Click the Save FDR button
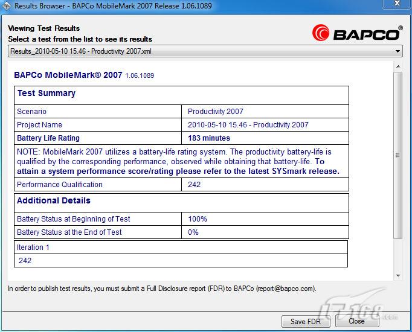Image resolution: width=412 pixels, height=332 pixels. coord(306,322)
